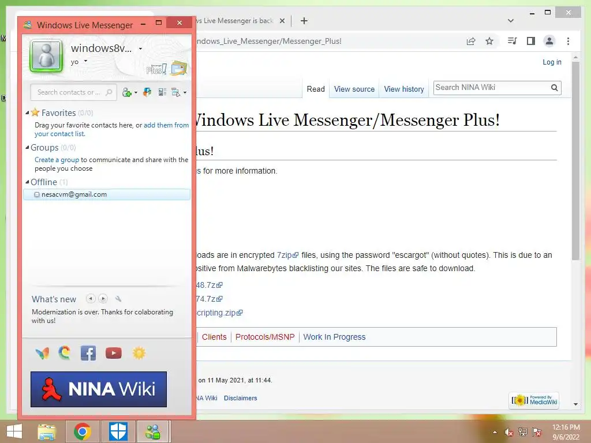The width and height of the screenshot is (591, 443).
Task: Open the Work In Progress link
Action: 334,337
